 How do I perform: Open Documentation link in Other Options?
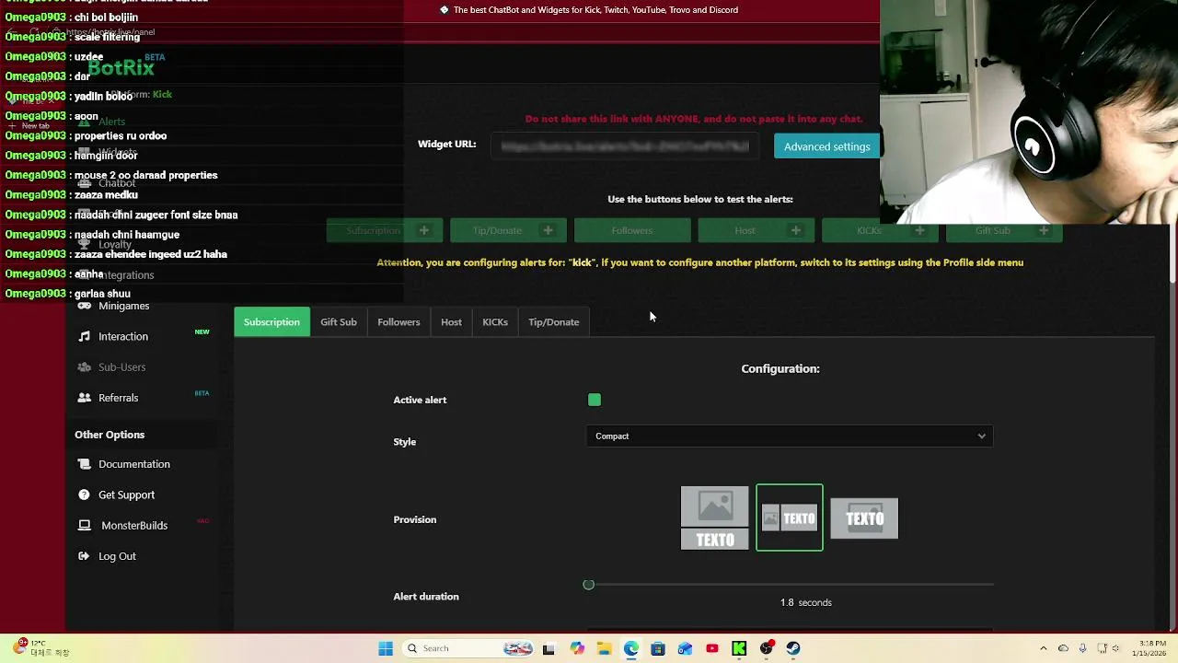pos(134,464)
